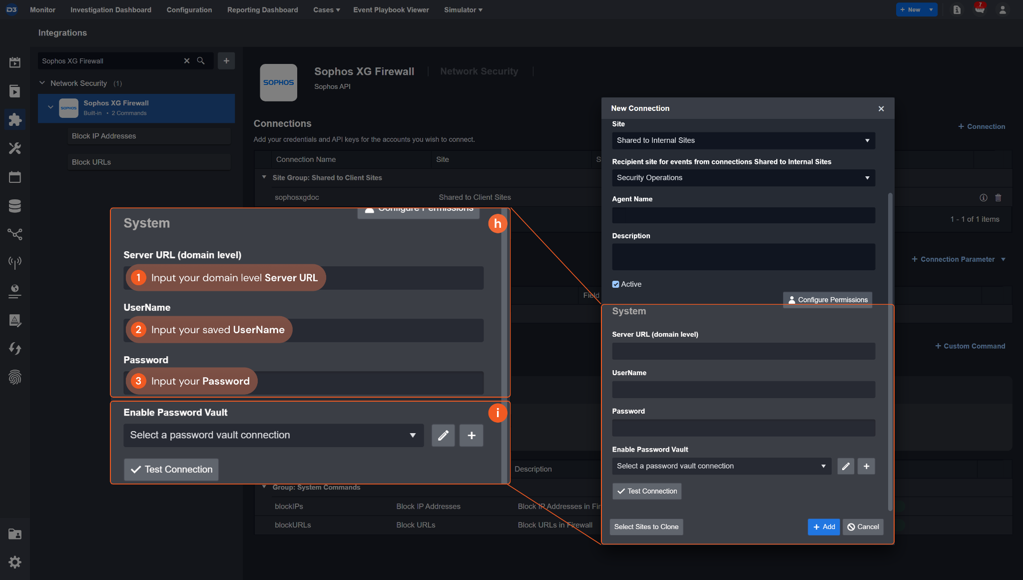Open the Configuration menu
Image resolution: width=1023 pixels, height=580 pixels.
189,9
